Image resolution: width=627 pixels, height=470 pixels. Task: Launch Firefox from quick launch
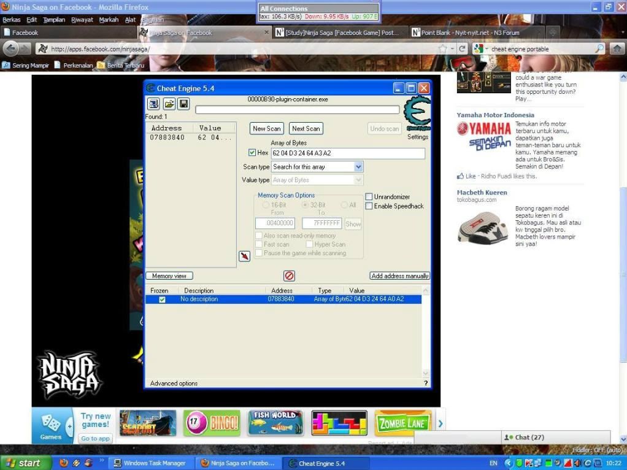[x=64, y=463]
